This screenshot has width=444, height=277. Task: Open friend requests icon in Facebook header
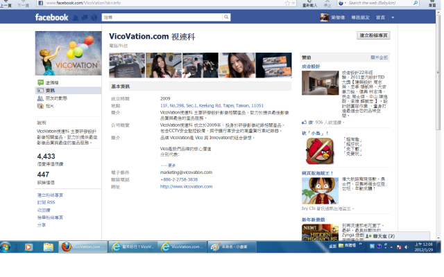pos(76,18)
